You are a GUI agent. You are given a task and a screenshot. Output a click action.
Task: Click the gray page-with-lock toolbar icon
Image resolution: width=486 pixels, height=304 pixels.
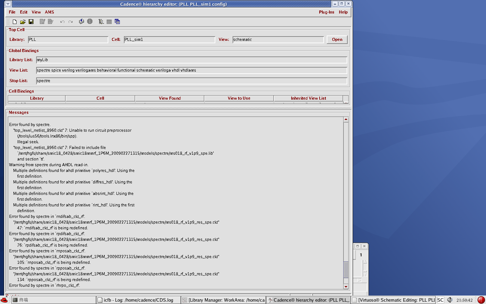pyautogui.click(x=51, y=22)
